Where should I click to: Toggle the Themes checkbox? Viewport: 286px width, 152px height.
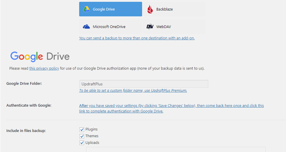pos(82,136)
